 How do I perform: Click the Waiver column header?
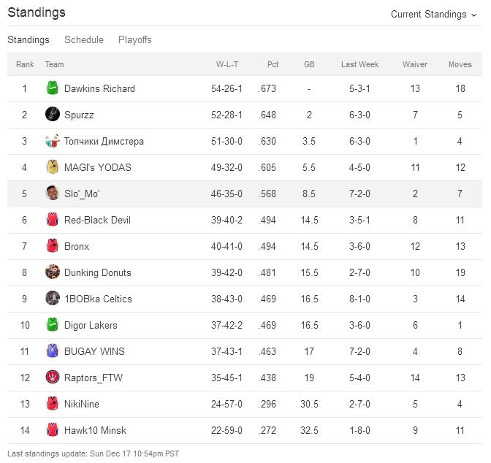coord(415,64)
